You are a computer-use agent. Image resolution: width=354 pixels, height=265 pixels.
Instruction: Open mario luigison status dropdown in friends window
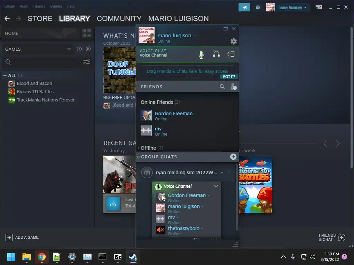point(195,36)
